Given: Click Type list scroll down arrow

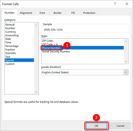Looking at the screenshot, I should [x=126, y=62].
